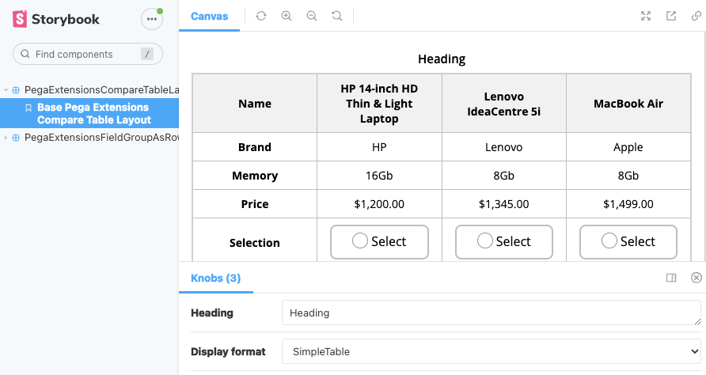Viewport: 706px width, 375px height.
Task: Select the Lenovo IdeaCentre radio button
Action: pyautogui.click(x=485, y=241)
